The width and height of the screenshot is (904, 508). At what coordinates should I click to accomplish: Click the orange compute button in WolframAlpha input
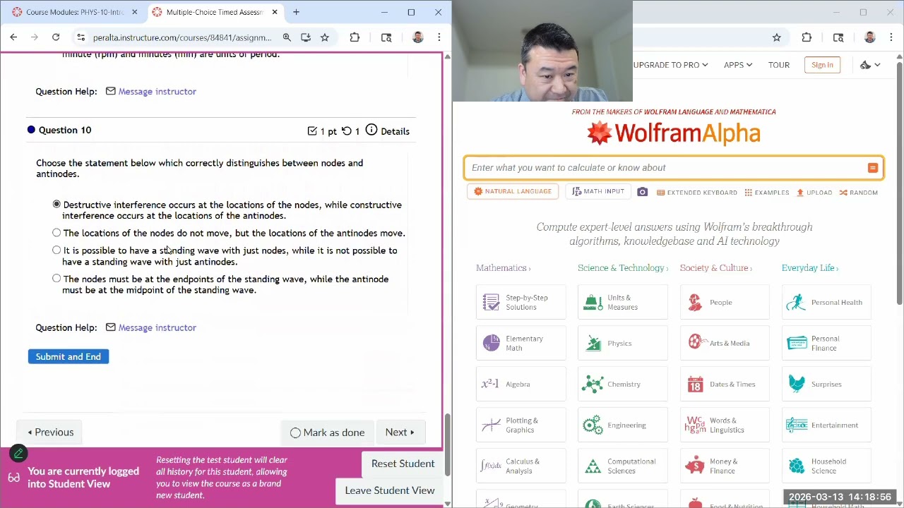click(873, 168)
